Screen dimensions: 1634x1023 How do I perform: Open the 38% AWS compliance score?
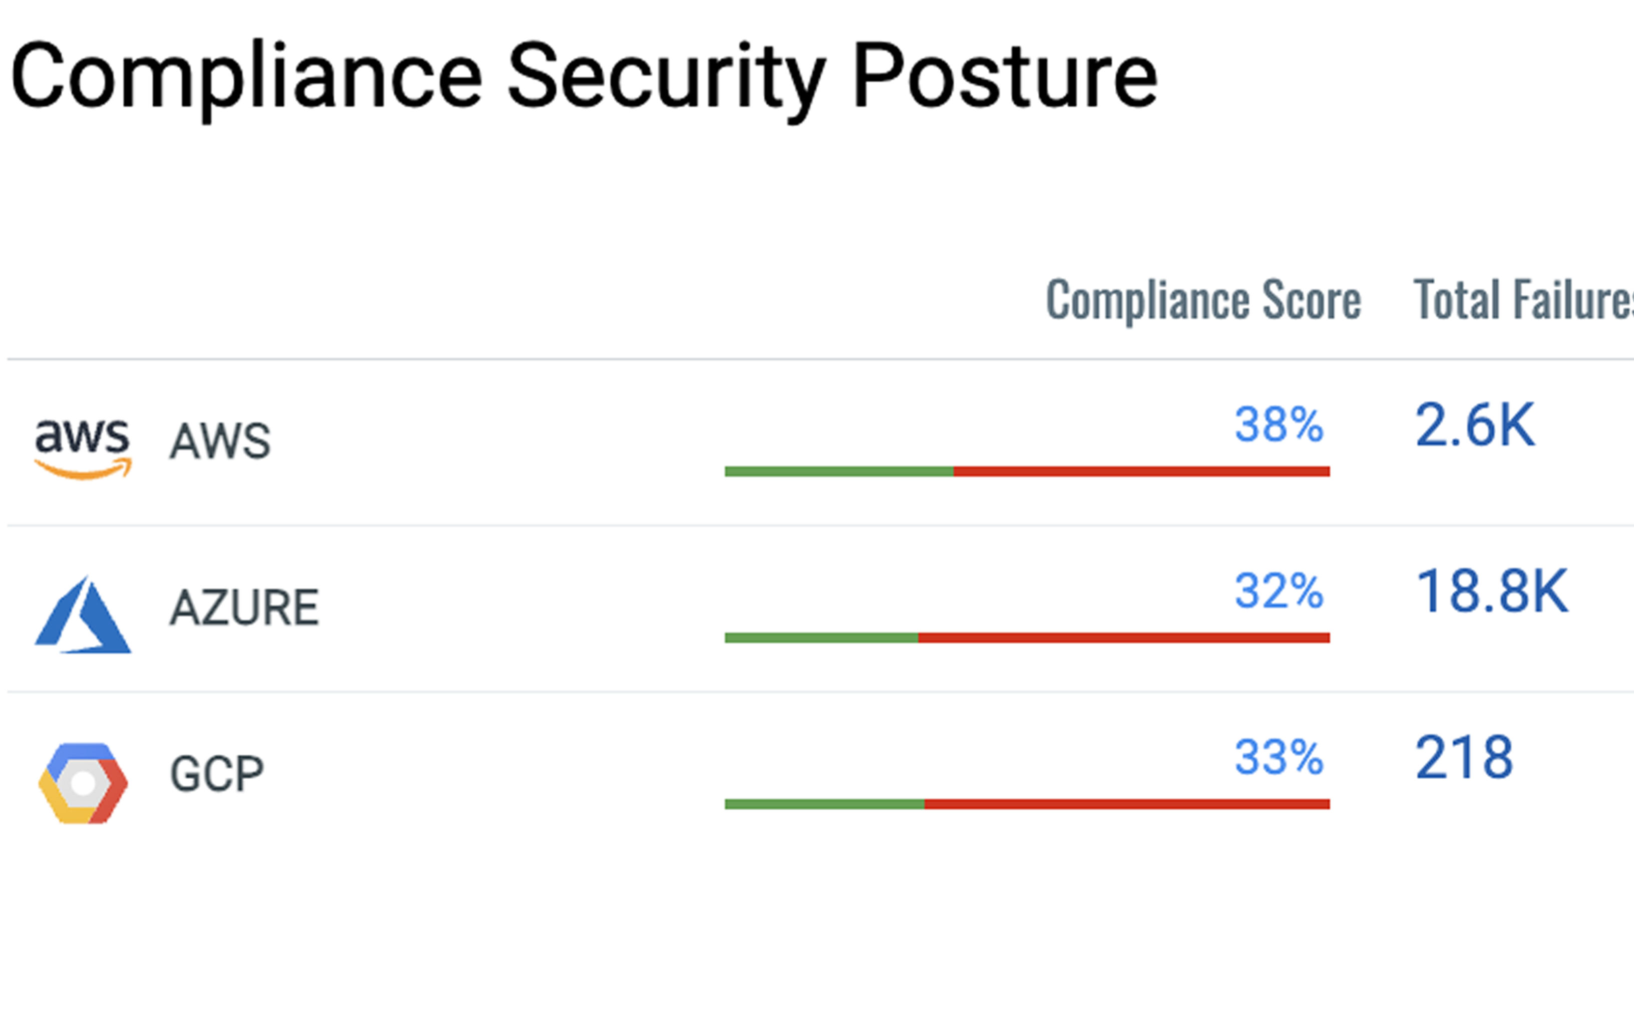[1278, 425]
